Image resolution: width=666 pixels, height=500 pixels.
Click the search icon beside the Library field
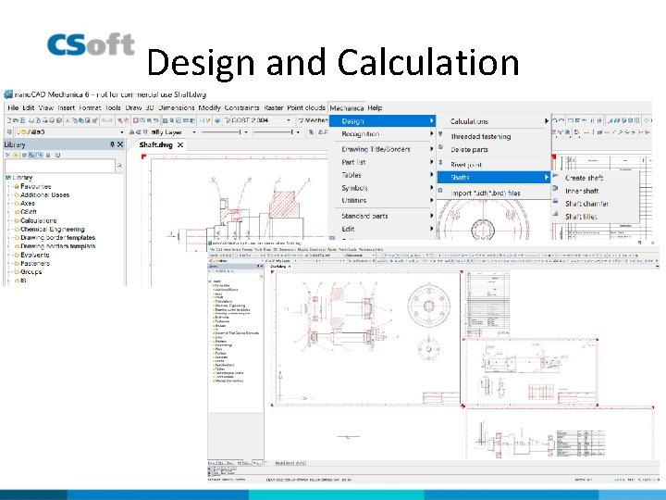click(x=119, y=166)
